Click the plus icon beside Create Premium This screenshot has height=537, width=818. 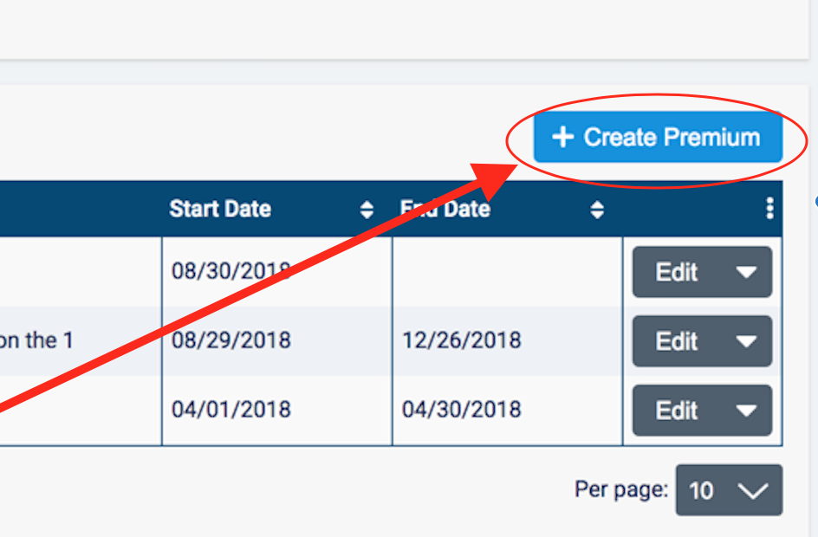[563, 137]
